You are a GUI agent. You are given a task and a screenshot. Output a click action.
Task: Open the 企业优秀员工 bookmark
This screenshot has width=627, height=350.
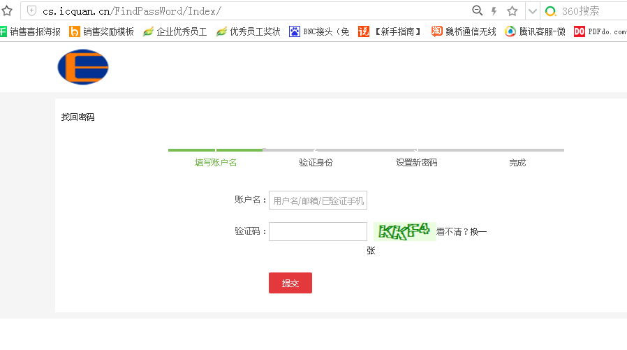(175, 31)
